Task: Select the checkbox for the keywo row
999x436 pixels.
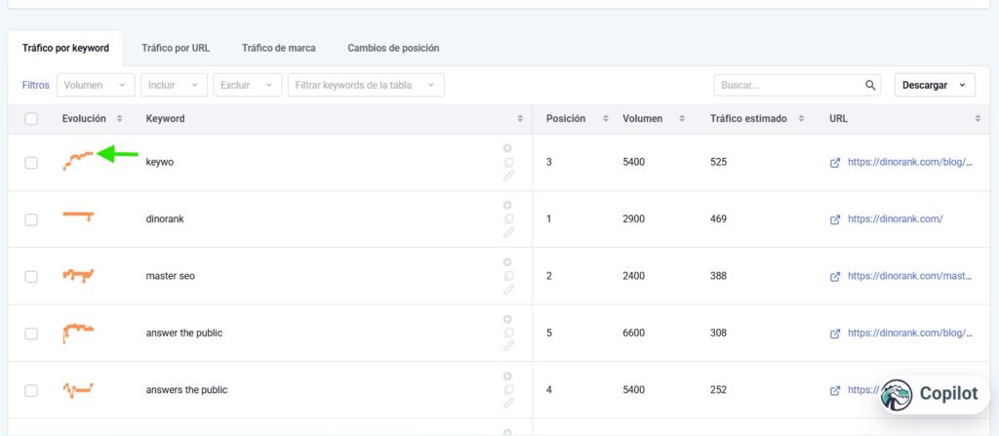Action: click(x=31, y=163)
